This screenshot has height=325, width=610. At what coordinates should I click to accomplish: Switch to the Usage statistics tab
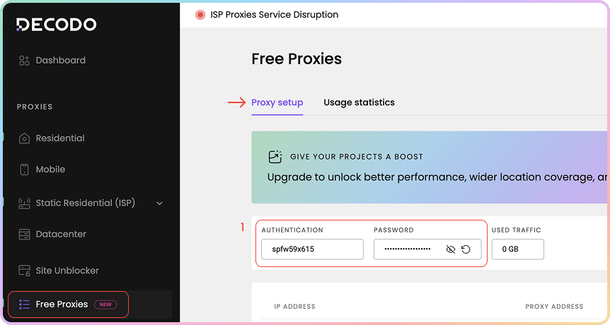pos(359,102)
